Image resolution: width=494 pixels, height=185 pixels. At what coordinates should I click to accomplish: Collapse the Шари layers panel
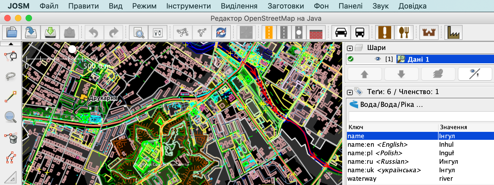coord(350,48)
